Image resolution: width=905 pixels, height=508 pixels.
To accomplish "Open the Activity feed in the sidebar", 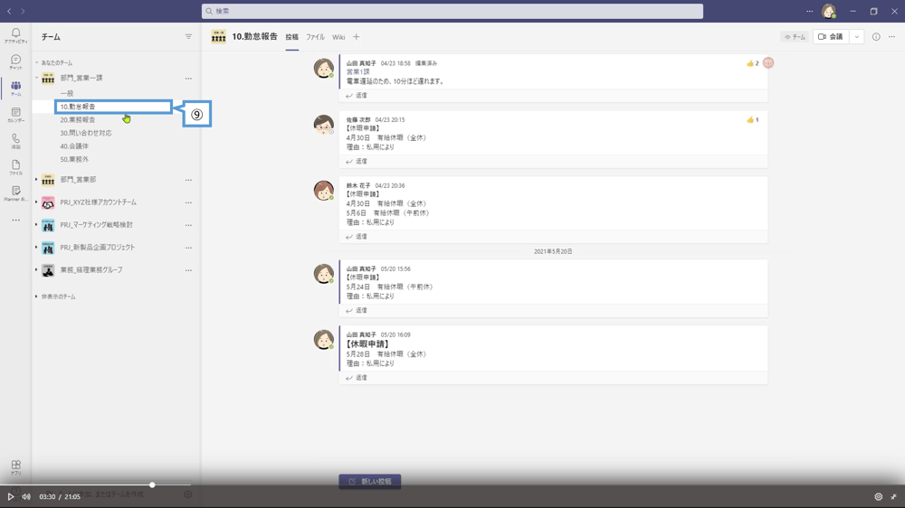I will pos(15,36).
